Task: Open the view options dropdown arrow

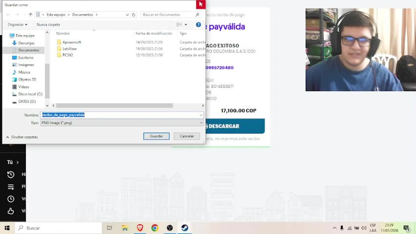Action: click(x=186, y=25)
